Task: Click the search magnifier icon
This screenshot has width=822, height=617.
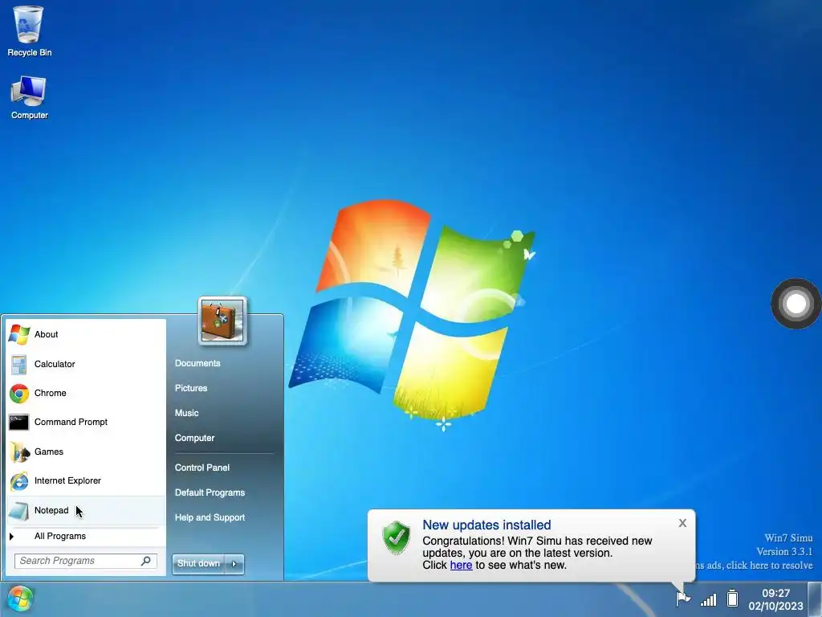Action: (x=146, y=561)
